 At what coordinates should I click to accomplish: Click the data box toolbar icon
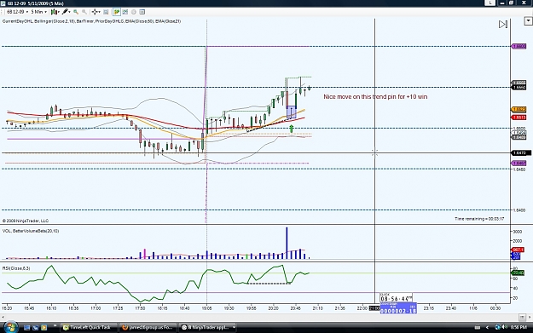coord(106,12)
